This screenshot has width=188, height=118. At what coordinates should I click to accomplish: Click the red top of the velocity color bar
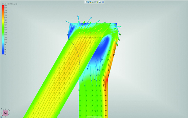pos(3,6)
